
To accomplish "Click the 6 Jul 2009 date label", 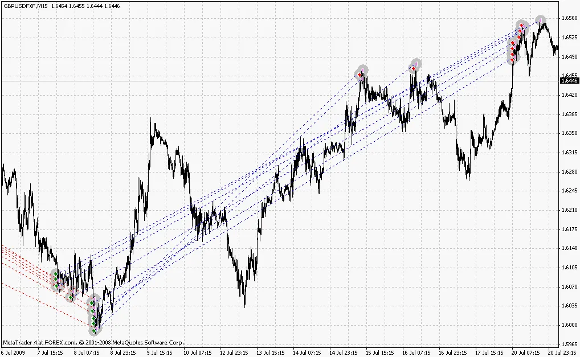I will click(14, 352).
